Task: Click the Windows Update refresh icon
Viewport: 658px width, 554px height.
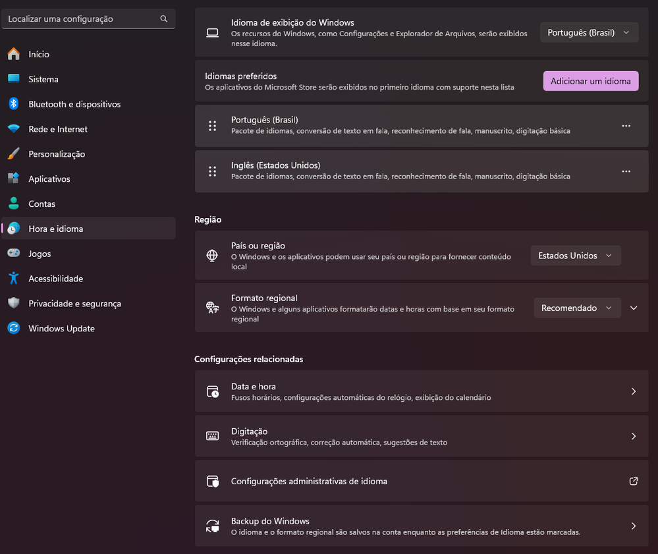Action: click(x=13, y=328)
